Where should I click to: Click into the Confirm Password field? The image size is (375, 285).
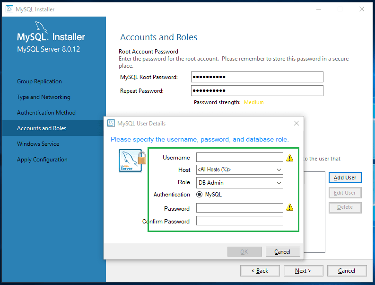[239, 221]
